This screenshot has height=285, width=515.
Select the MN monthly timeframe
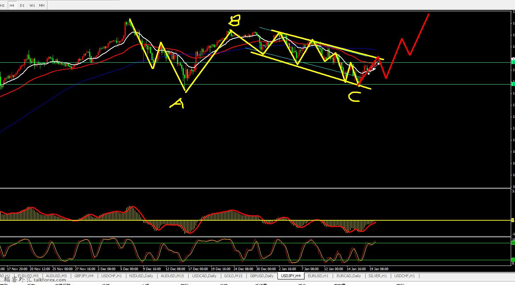[x=42, y=5]
